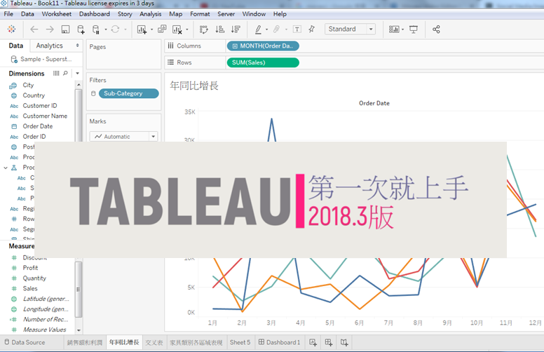Open the Format menu

coord(200,14)
